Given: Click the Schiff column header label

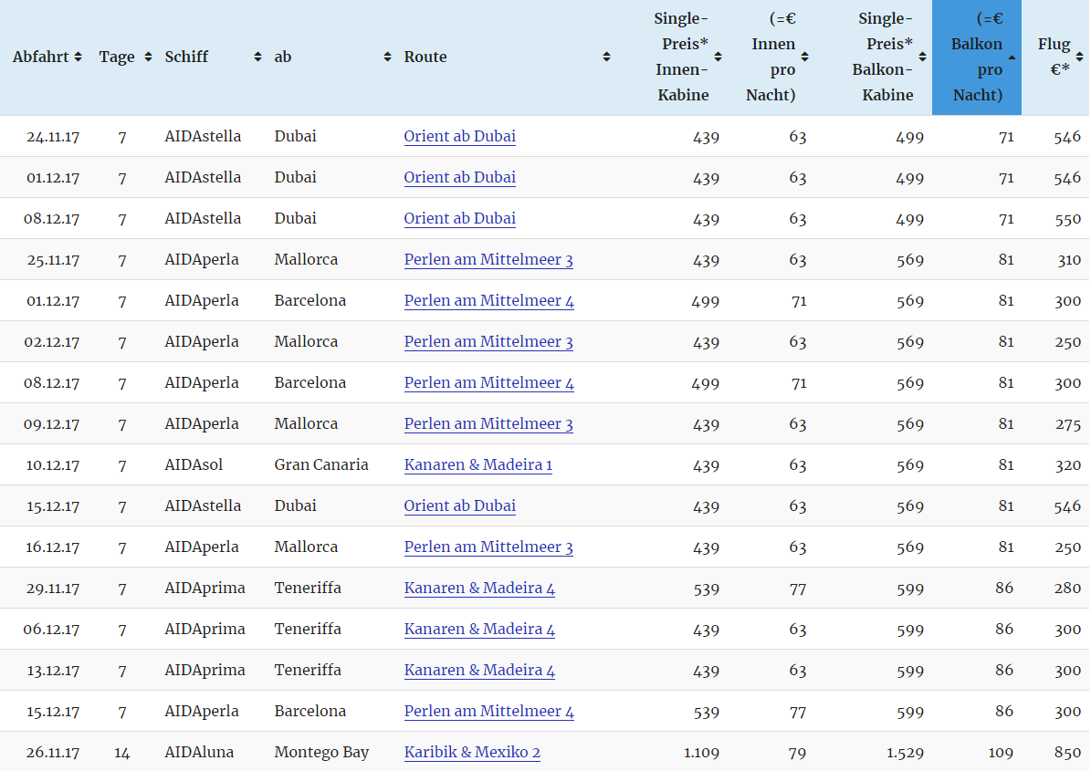Looking at the screenshot, I should coord(186,57).
